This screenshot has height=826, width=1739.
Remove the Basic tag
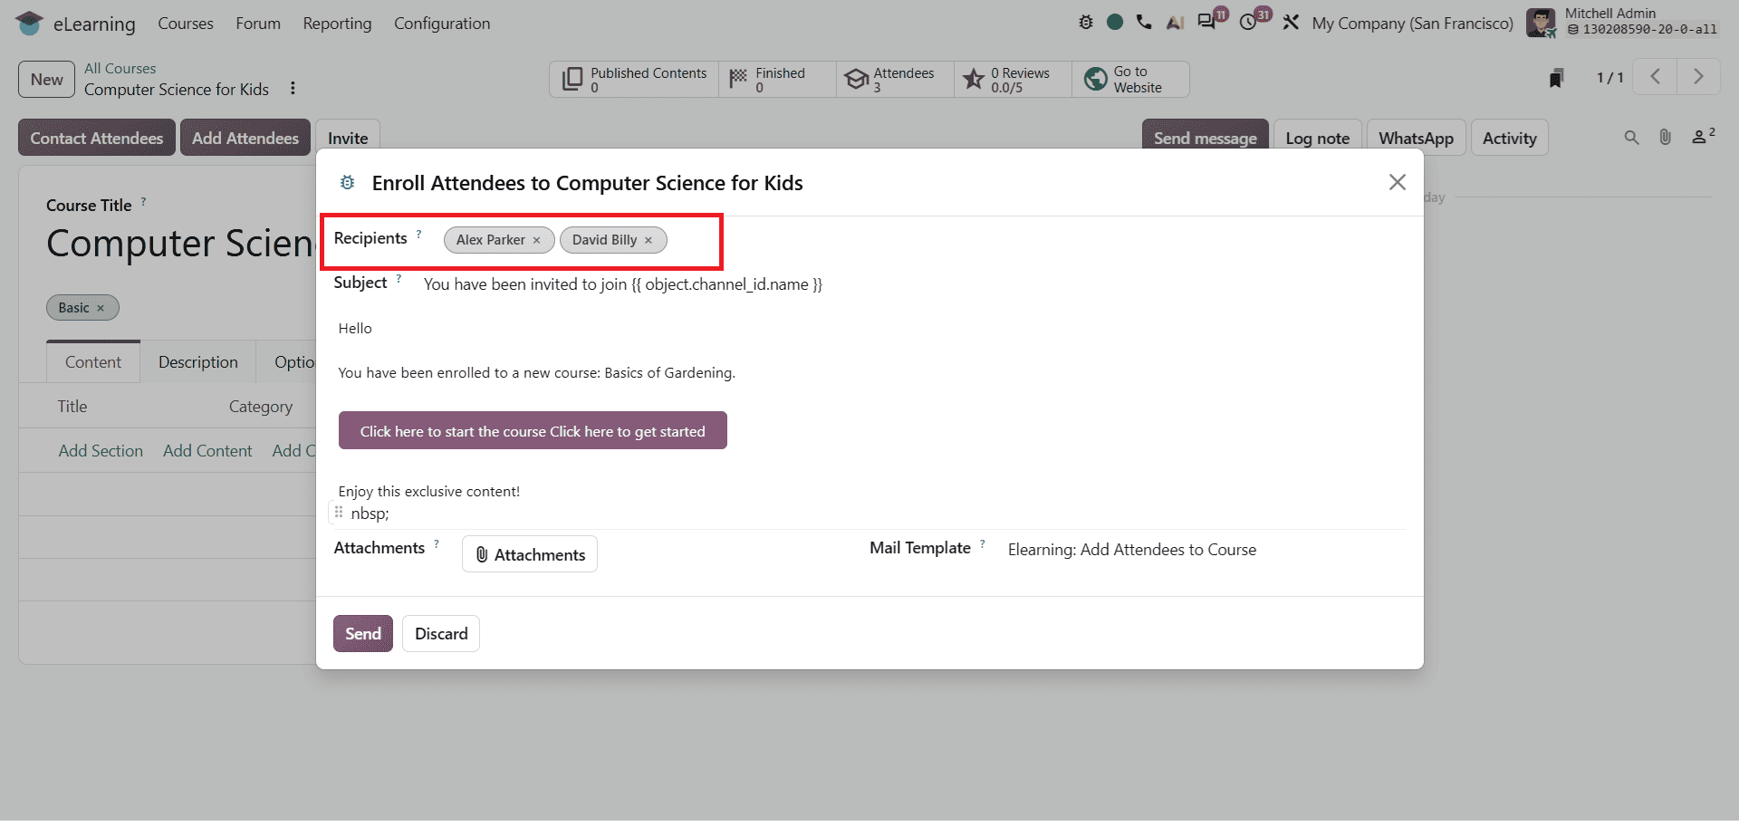(x=101, y=308)
